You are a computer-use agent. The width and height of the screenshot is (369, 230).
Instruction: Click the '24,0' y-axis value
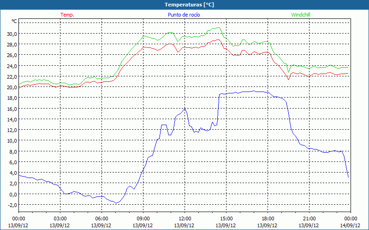coord(12,66)
